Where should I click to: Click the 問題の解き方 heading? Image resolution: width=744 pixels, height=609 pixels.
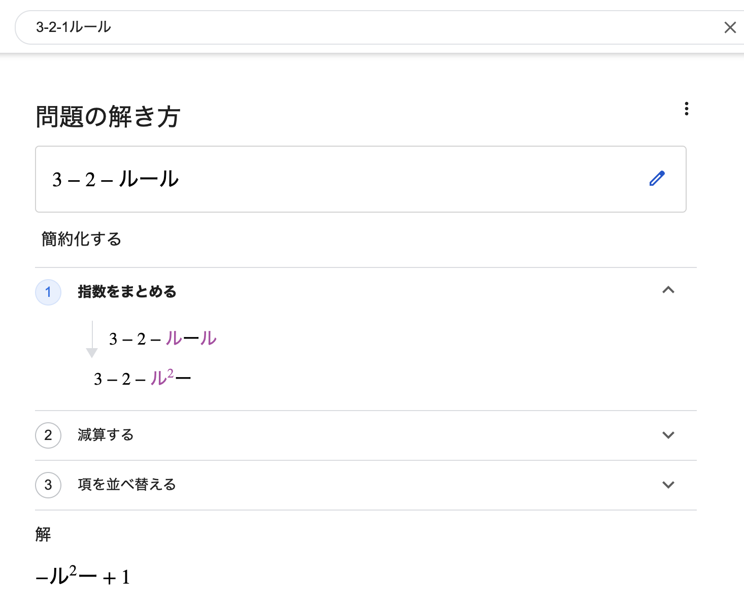pyautogui.click(x=108, y=117)
